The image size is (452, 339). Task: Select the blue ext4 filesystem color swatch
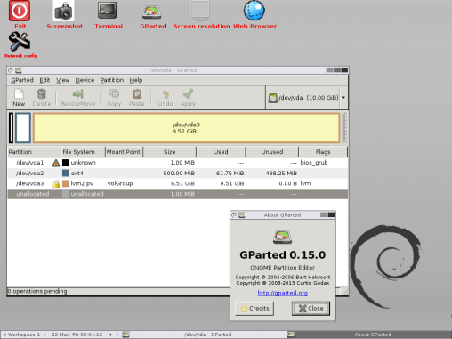(x=66, y=174)
